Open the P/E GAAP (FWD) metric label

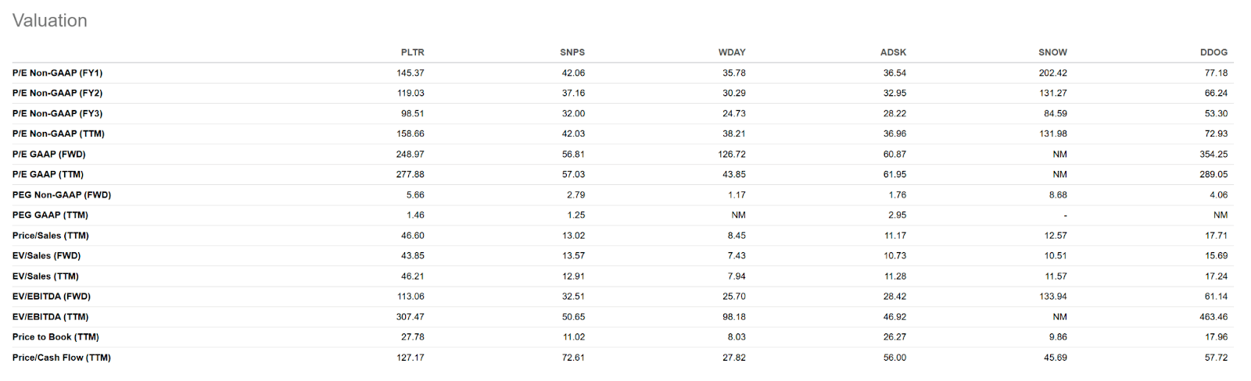(x=48, y=154)
